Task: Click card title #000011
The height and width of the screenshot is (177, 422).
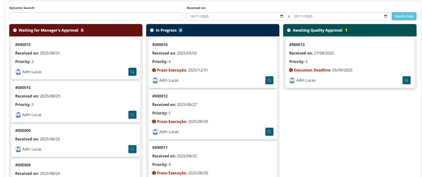Action: tap(160, 148)
